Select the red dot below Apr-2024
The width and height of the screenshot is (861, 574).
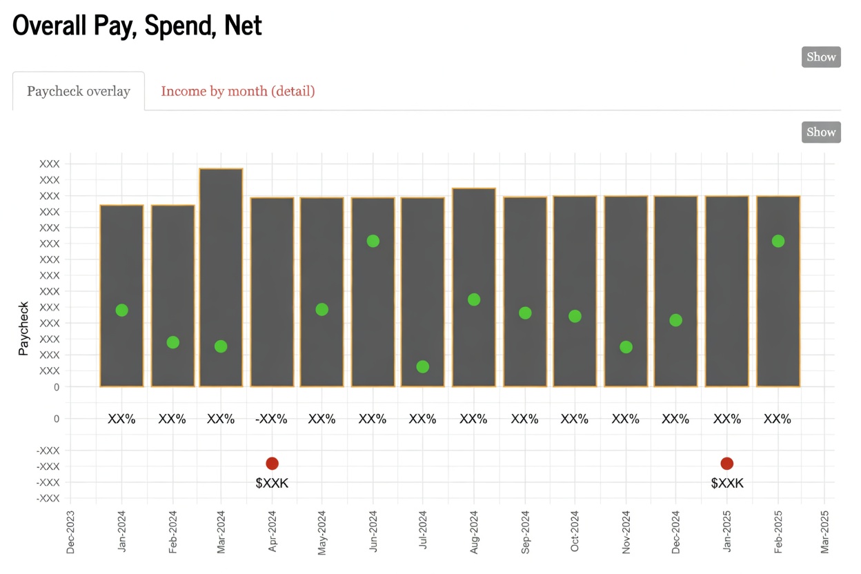click(x=273, y=463)
